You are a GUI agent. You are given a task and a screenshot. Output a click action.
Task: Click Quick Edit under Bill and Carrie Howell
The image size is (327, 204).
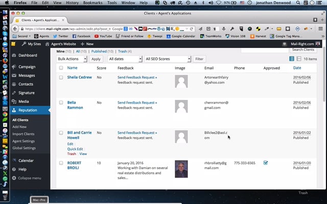pyautogui.click(x=75, y=149)
